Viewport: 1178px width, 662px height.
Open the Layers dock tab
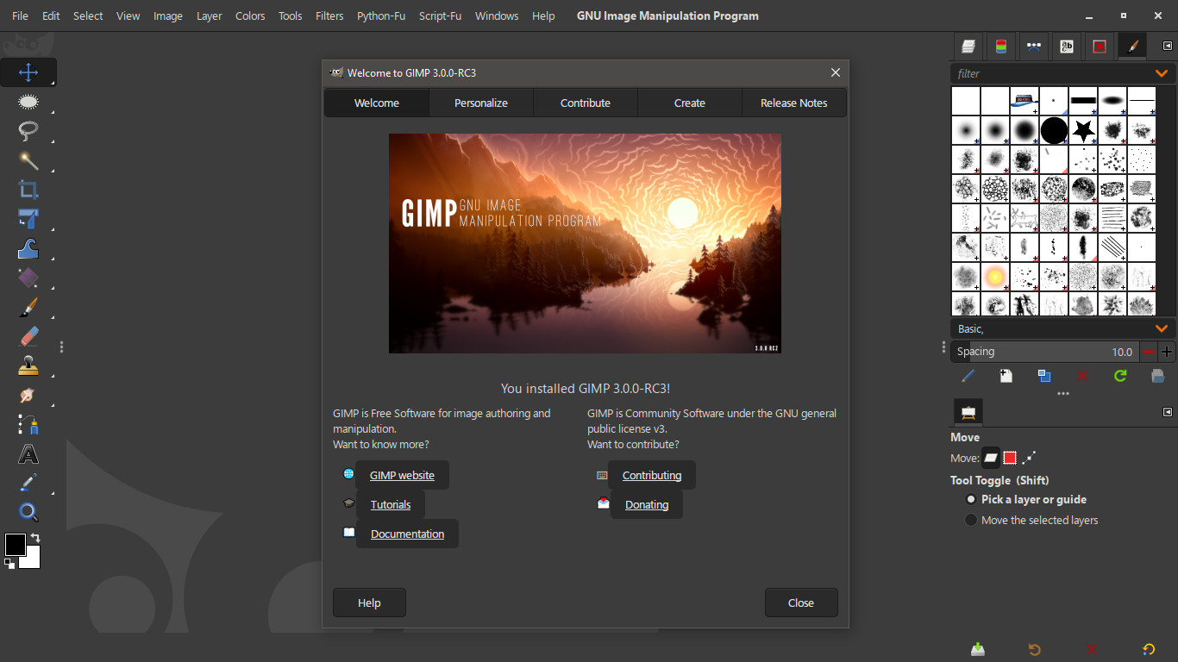[968, 47]
